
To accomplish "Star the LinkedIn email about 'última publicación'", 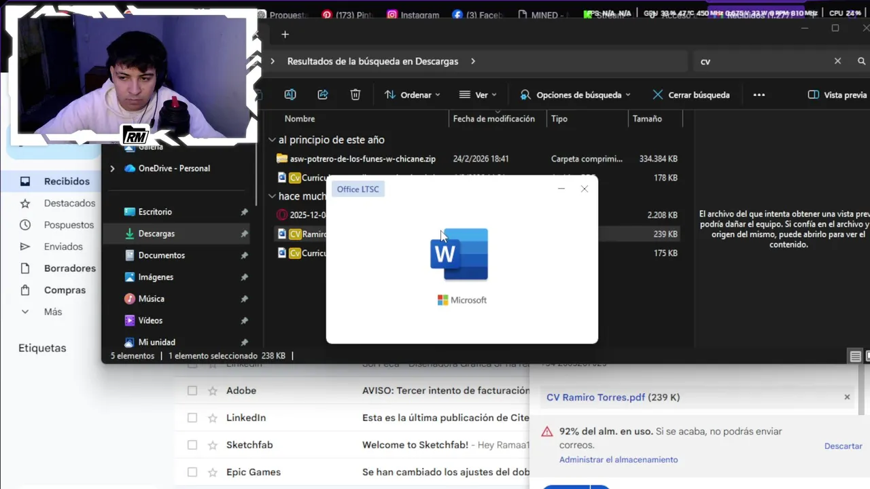I will coord(213,418).
